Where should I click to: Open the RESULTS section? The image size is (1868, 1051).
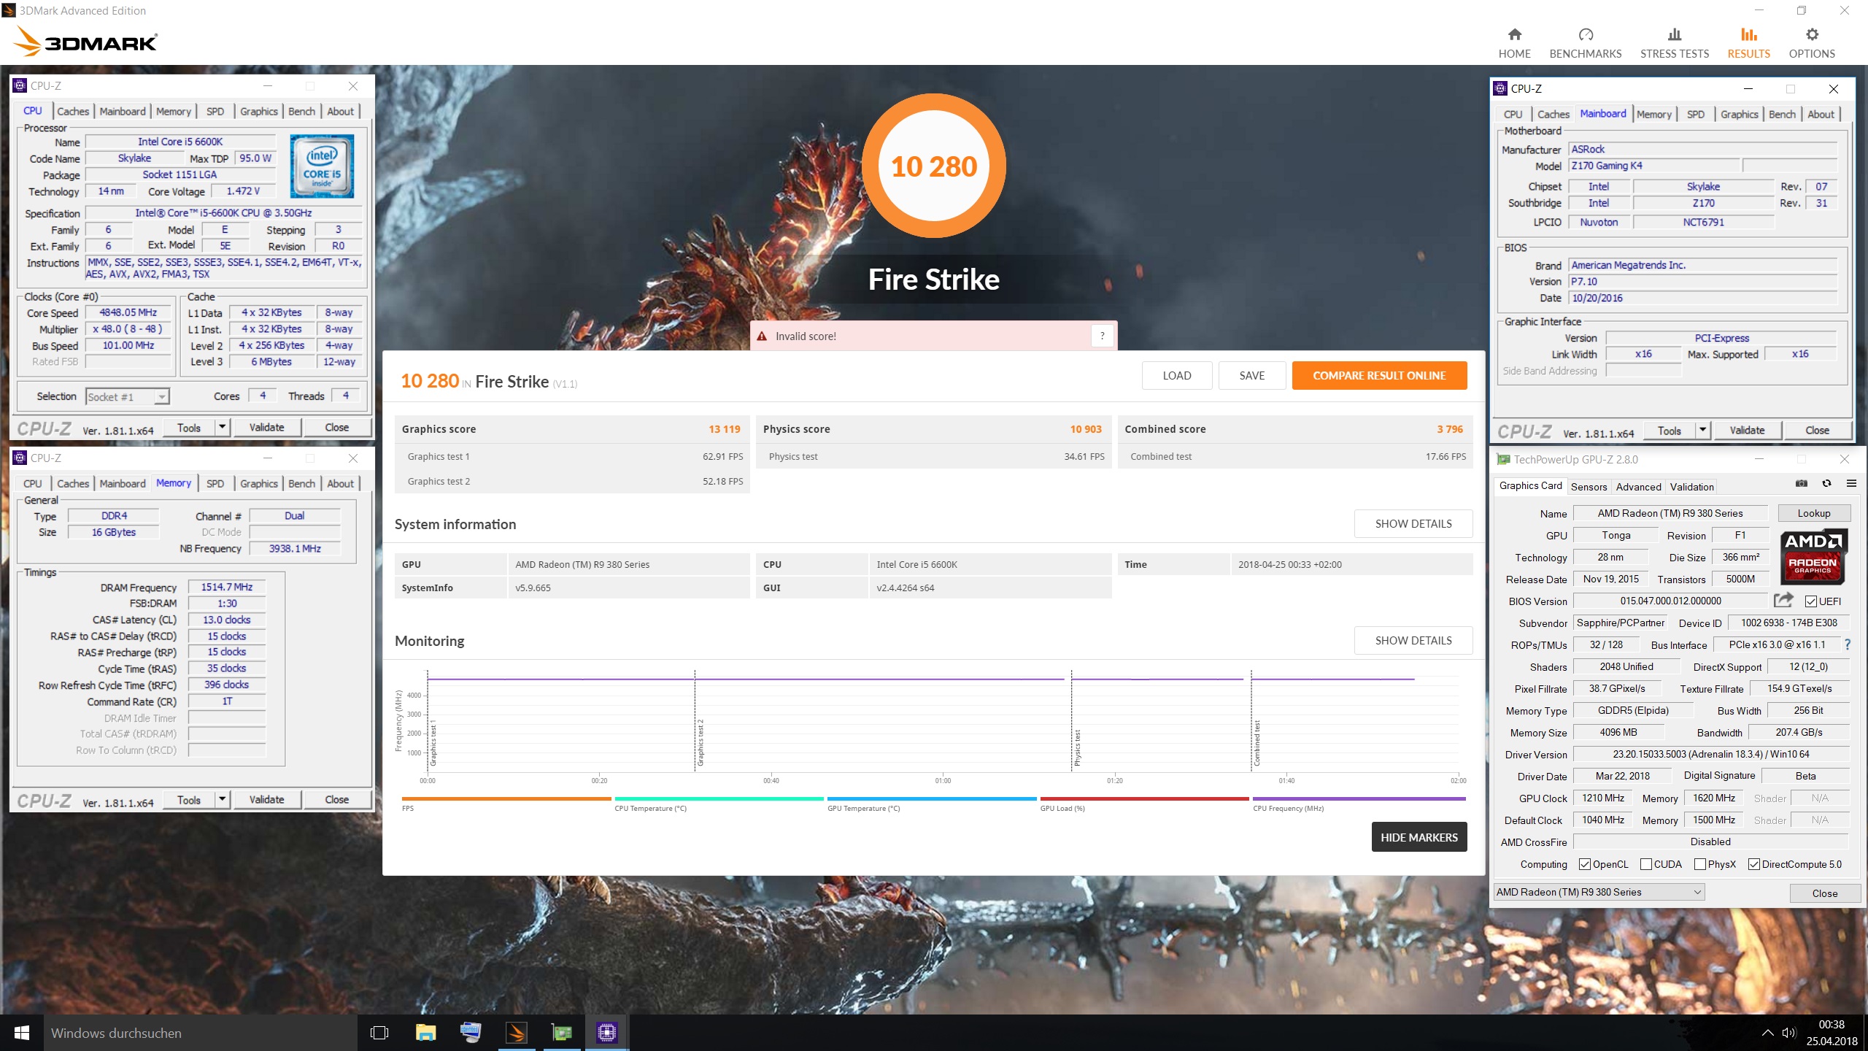tap(1748, 43)
